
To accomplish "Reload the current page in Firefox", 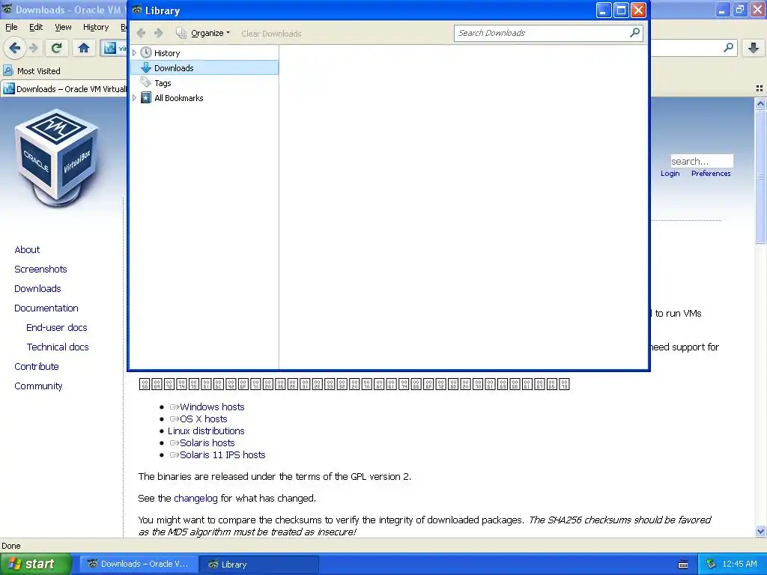I will click(56, 48).
